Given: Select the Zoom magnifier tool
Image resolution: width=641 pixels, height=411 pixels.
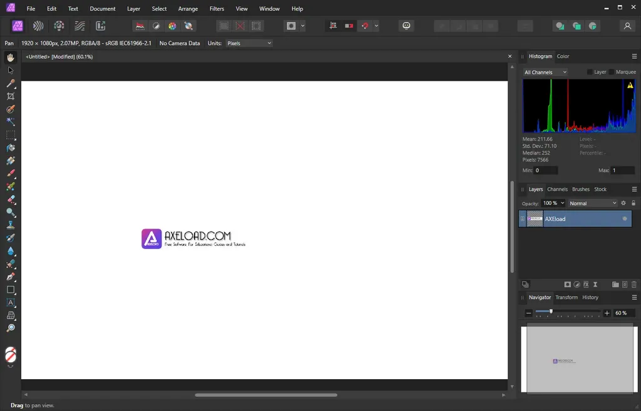Looking at the screenshot, I should pyautogui.click(x=11, y=328).
